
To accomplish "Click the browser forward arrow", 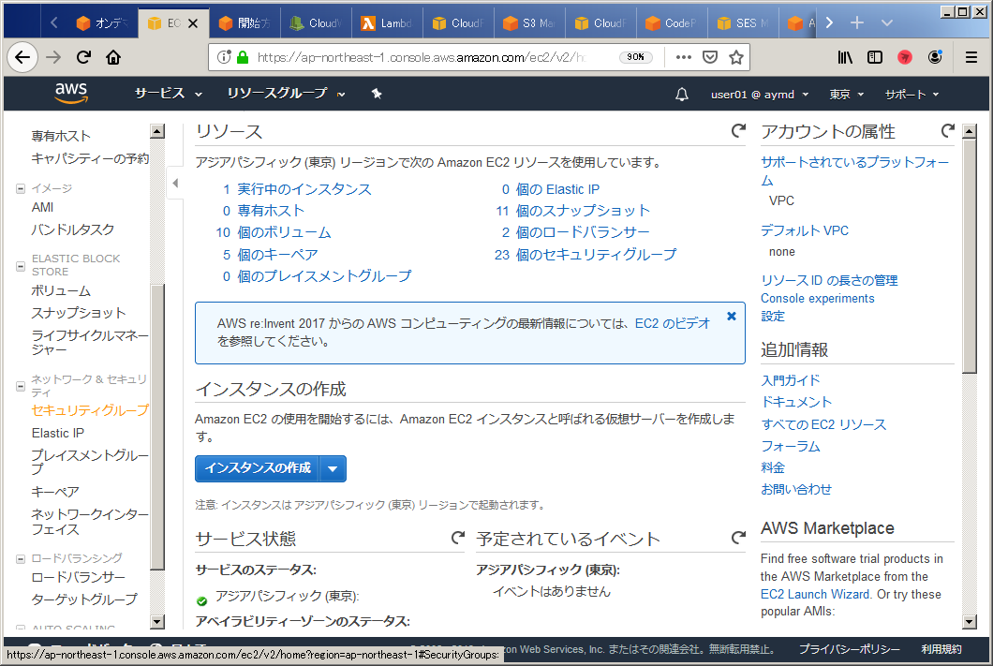I will tap(53, 58).
